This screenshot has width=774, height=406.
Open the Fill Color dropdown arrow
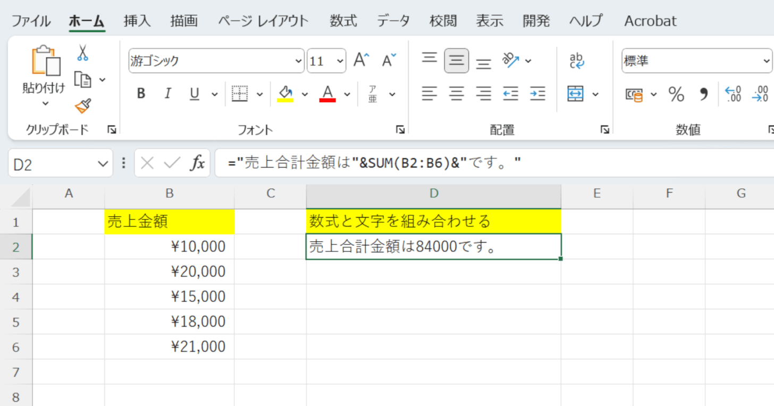[x=305, y=94]
